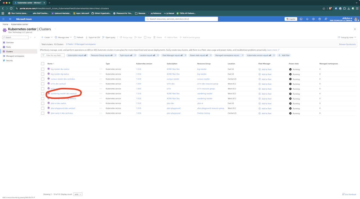Viewport: 360px width, 199px height.
Task: Open the Managed namespaces equals filter pill
Action: (227, 55)
